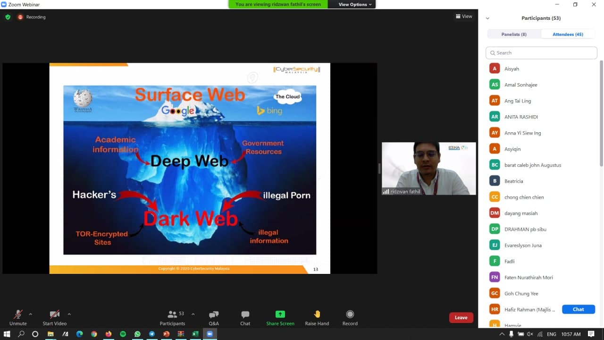Viewport: 604px width, 340px height.
Task: Open Excel from the taskbar
Action: click(195, 334)
